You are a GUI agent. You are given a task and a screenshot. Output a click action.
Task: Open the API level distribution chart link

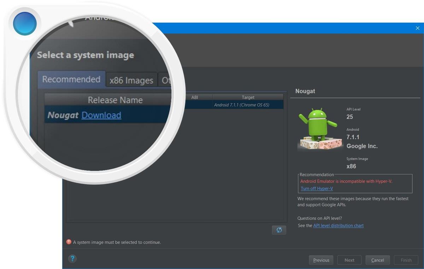[x=338, y=226]
